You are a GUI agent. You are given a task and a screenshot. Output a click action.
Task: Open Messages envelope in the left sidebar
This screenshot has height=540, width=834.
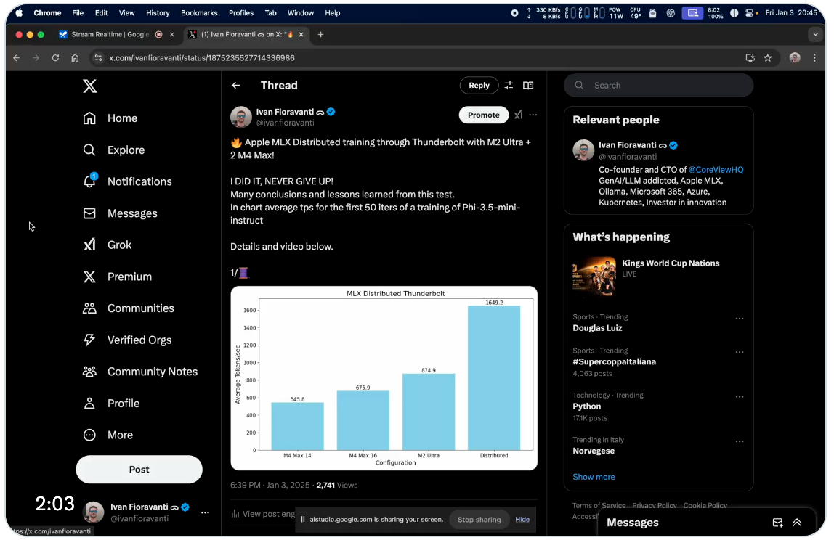pos(89,213)
